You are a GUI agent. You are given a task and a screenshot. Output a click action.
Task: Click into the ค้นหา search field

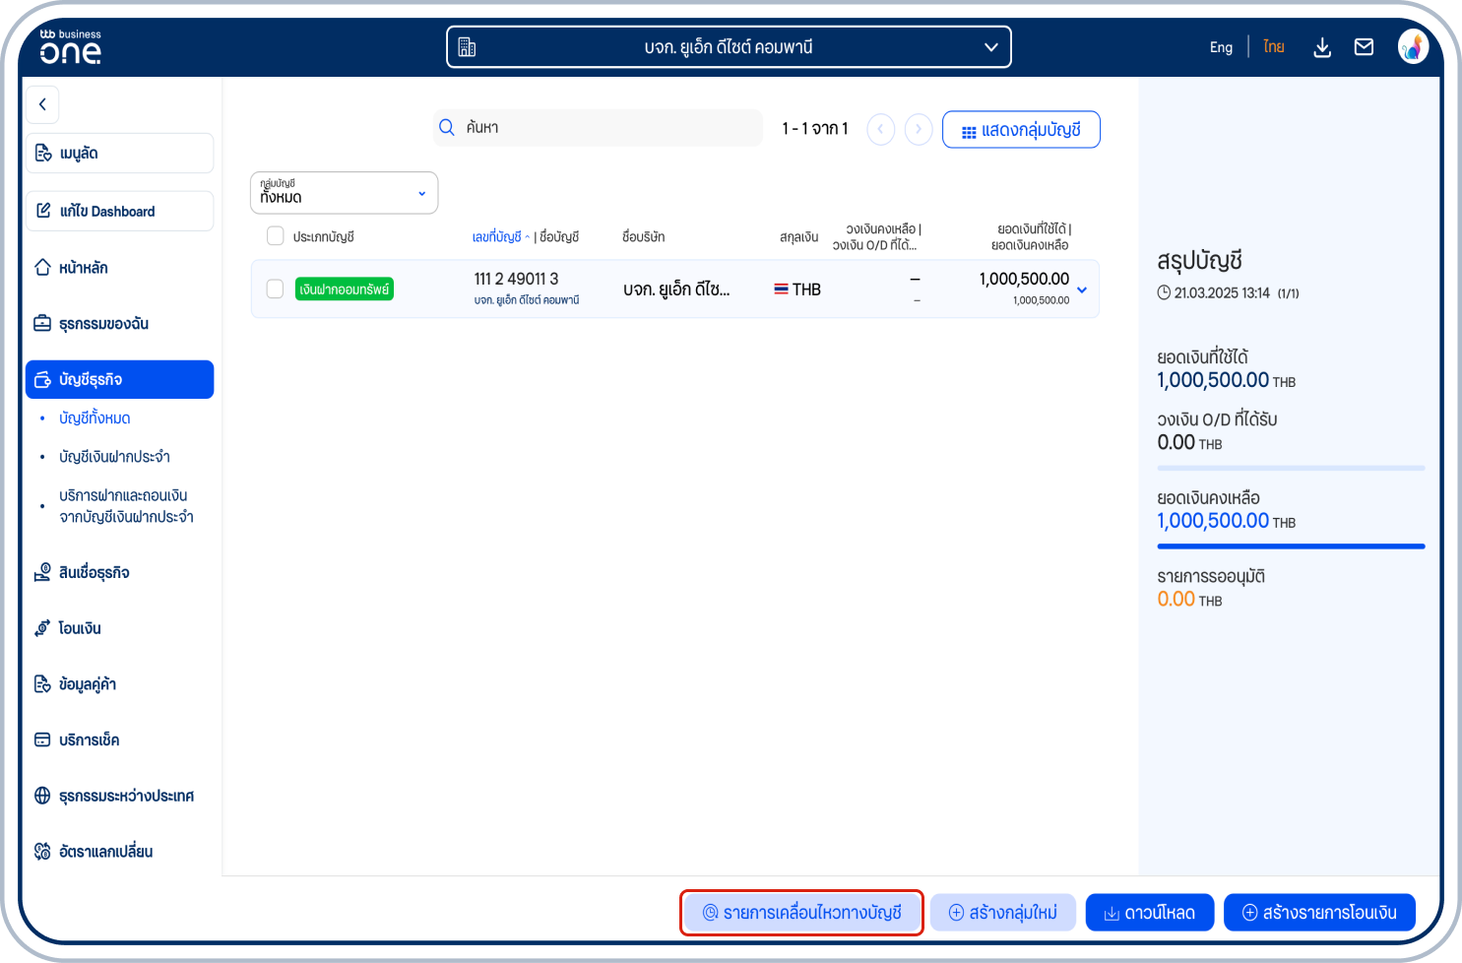click(x=610, y=128)
